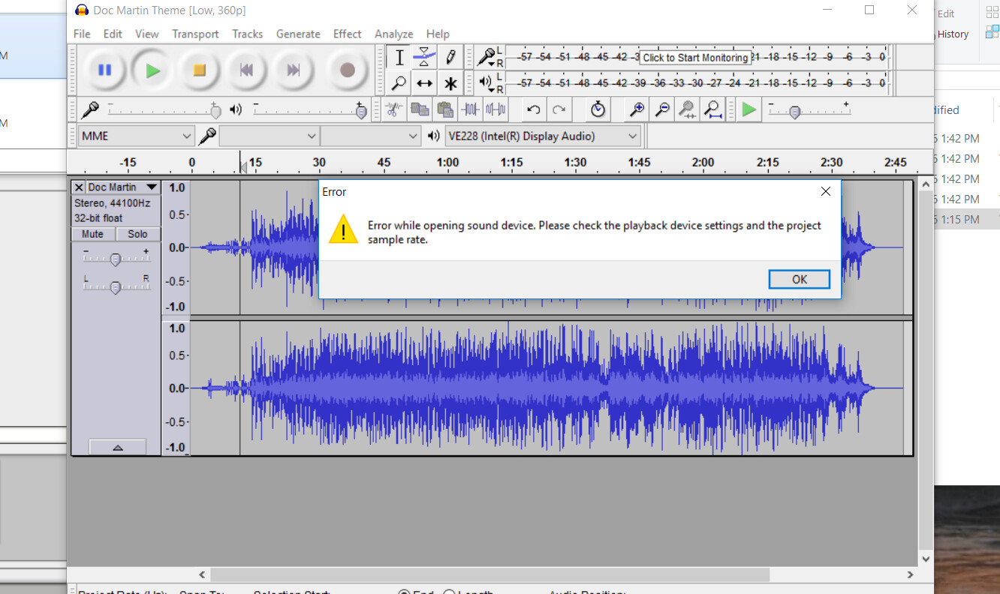The height and width of the screenshot is (594, 1000).
Task: Open the Analyze menu
Action: 394,34
